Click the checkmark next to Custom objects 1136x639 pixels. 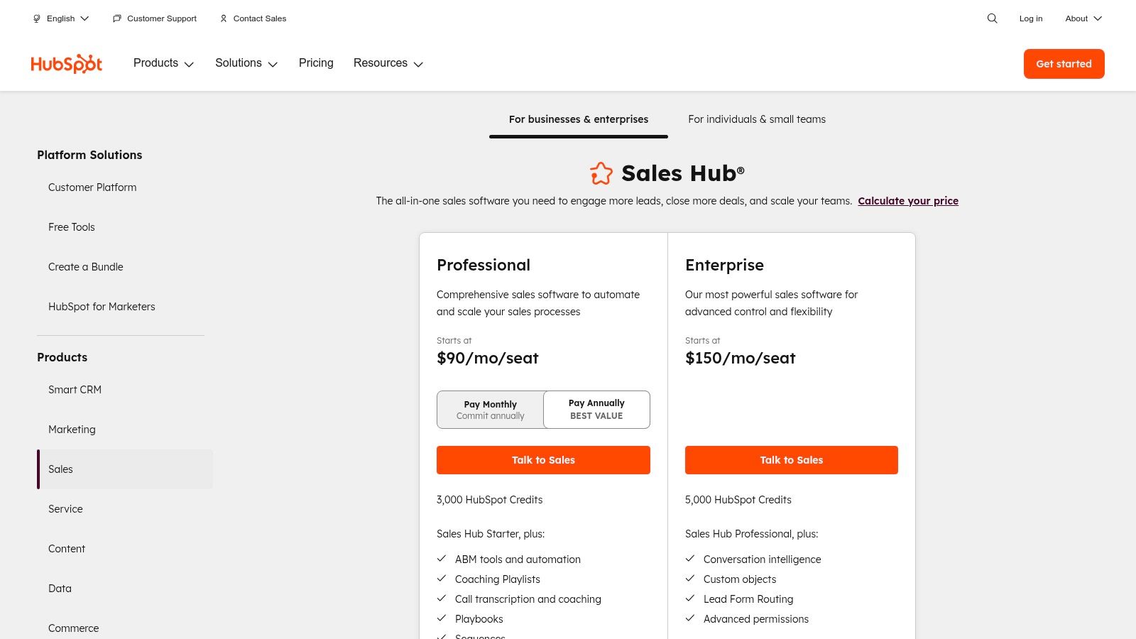tap(690, 578)
